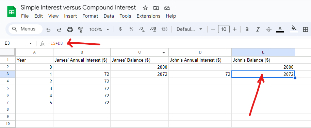Open the Default font dropdown
The height and width of the screenshot is (128, 311).
point(189,29)
